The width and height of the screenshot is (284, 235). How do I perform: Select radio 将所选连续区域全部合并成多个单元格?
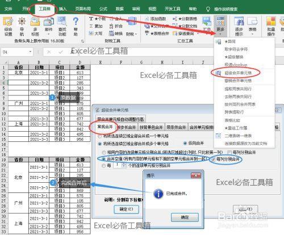point(99,144)
